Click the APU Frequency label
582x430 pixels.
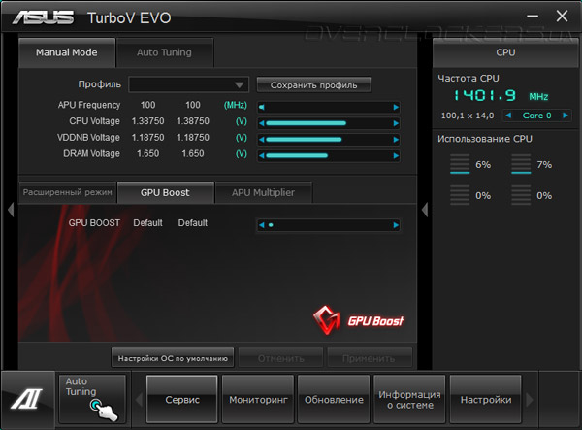click(89, 105)
